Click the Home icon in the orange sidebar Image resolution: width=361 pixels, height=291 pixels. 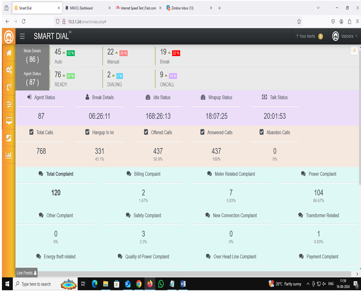(9, 53)
